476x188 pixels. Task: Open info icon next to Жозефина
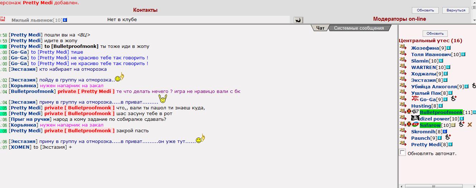(x=448, y=48)
